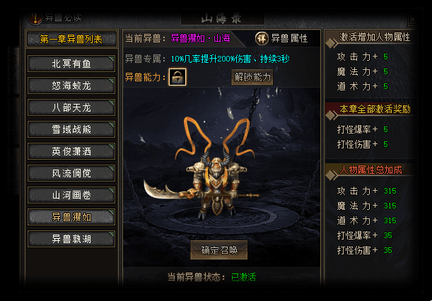The height and width of the screenshot is (301, 432).
Task: Open the 英俊潇洒 entry
Action: pos(71,151)
